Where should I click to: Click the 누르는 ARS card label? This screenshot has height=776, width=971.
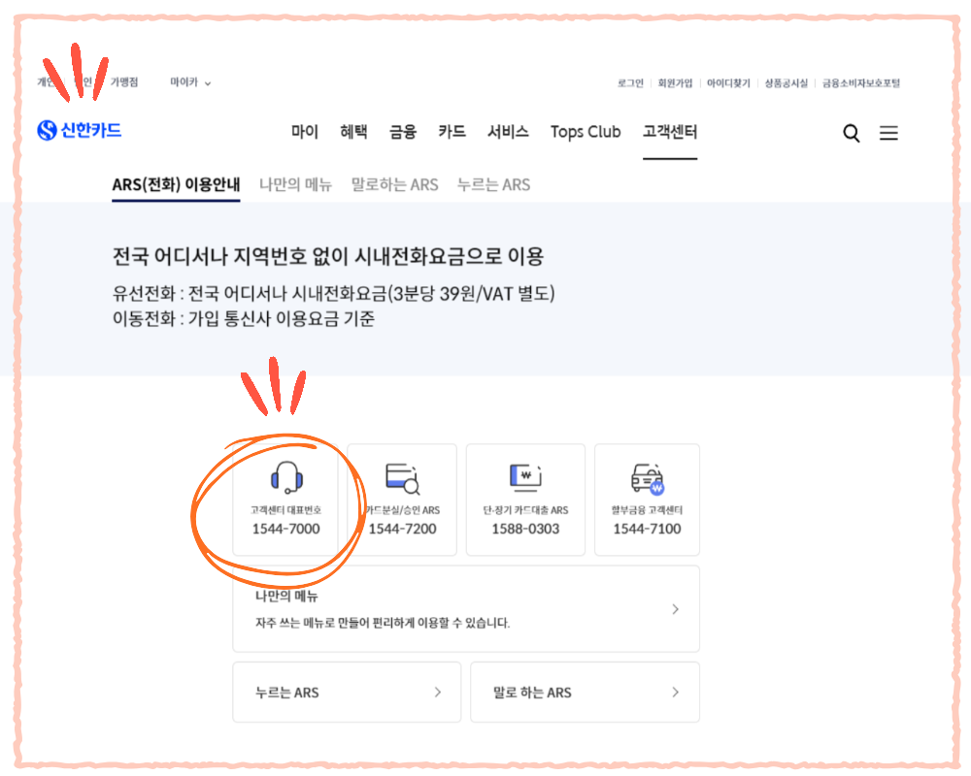286,693
